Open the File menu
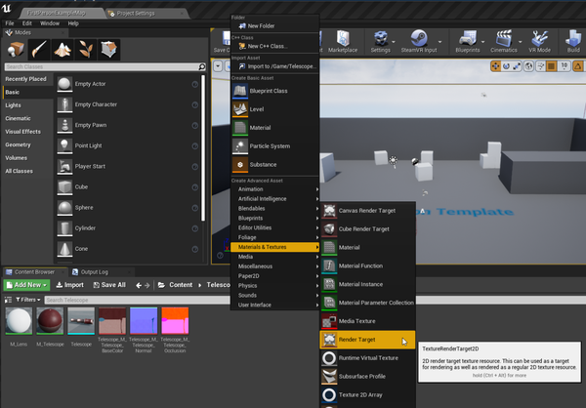The height and width of the screenshot is (408, 586). [10, 23]
